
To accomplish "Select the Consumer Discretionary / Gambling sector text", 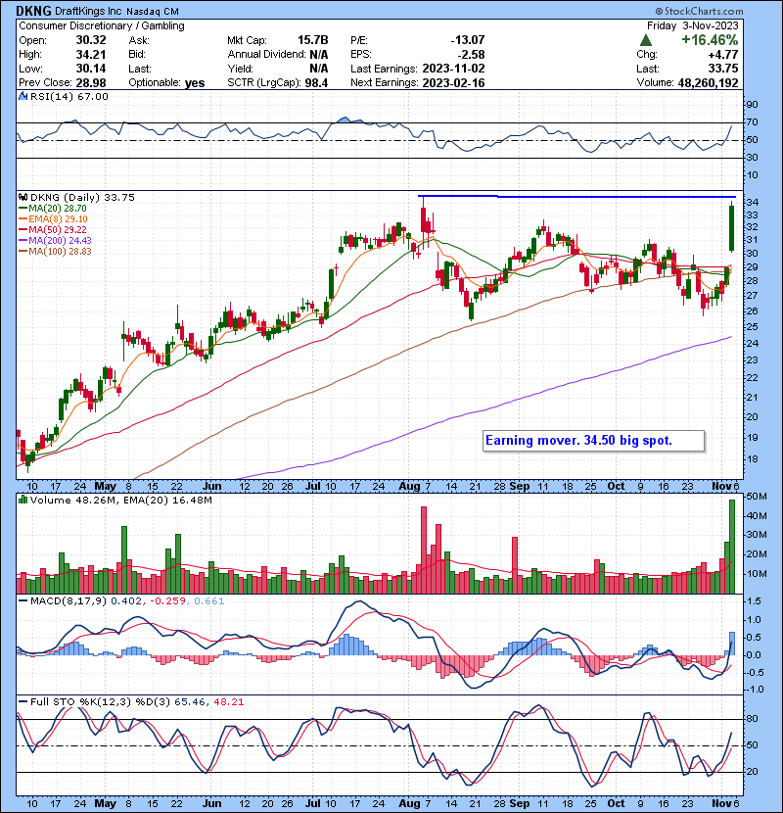I will (102, 25).
